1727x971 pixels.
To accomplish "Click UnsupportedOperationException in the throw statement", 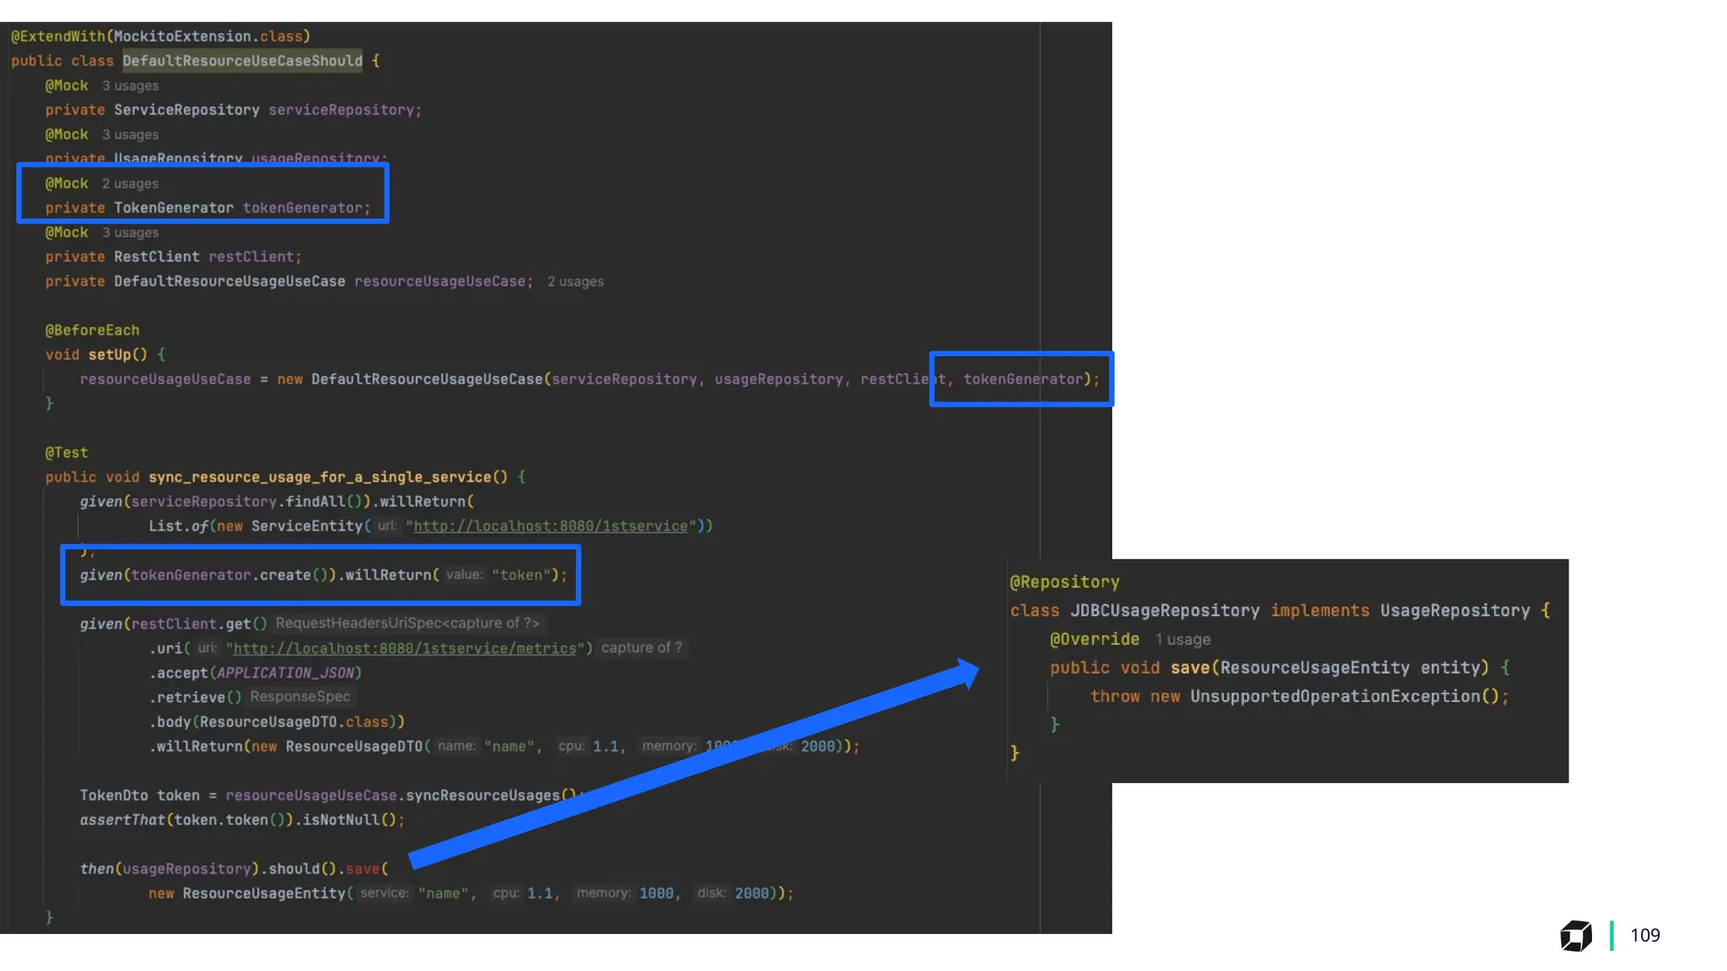I will coord(1334,696).
